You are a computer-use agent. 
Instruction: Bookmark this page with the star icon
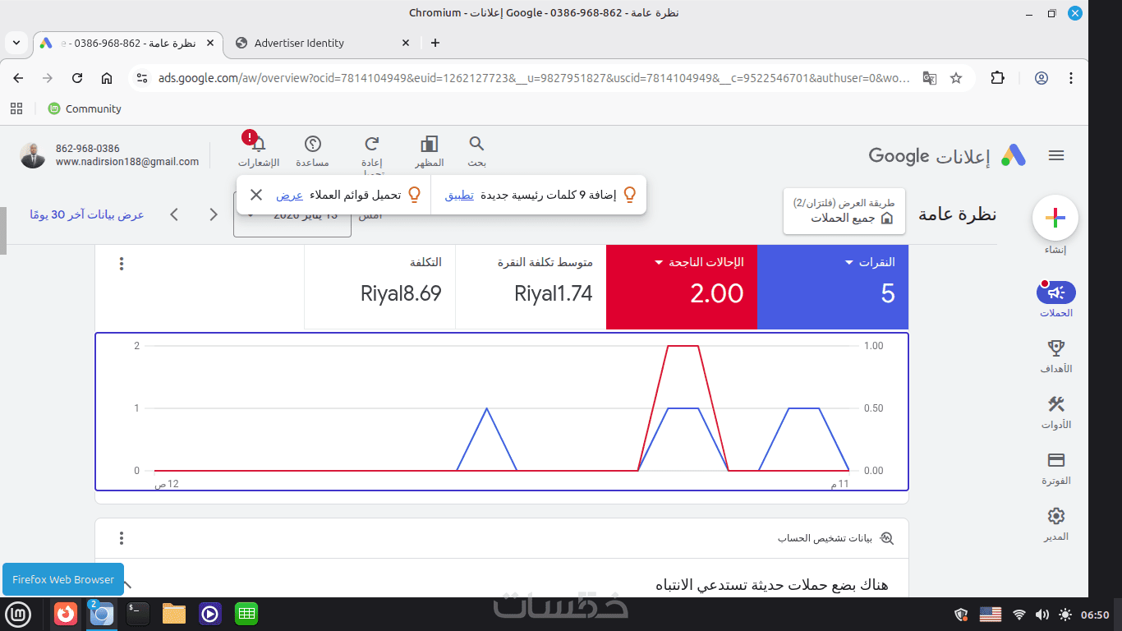pyautogui.click(x=956, y=78)
